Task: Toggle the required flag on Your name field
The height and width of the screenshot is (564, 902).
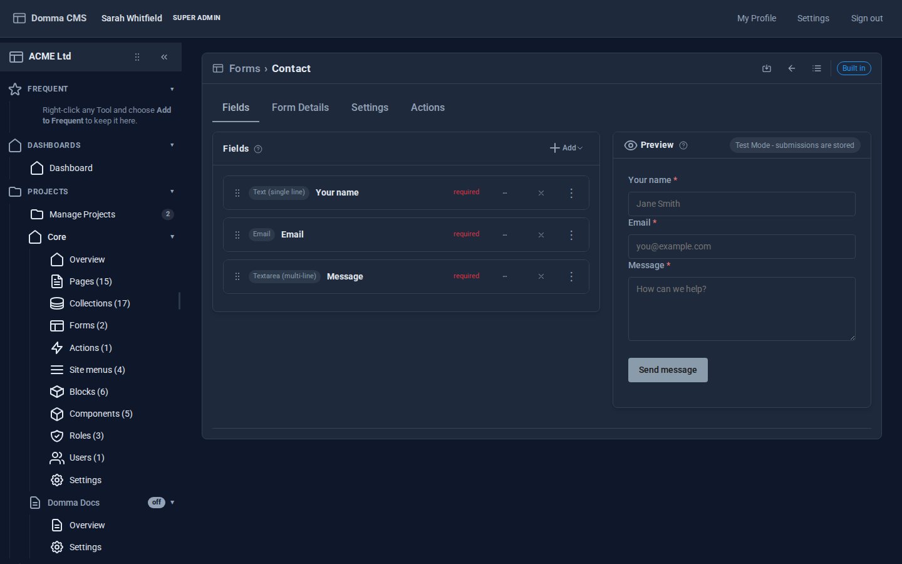Action: point(467,192)
